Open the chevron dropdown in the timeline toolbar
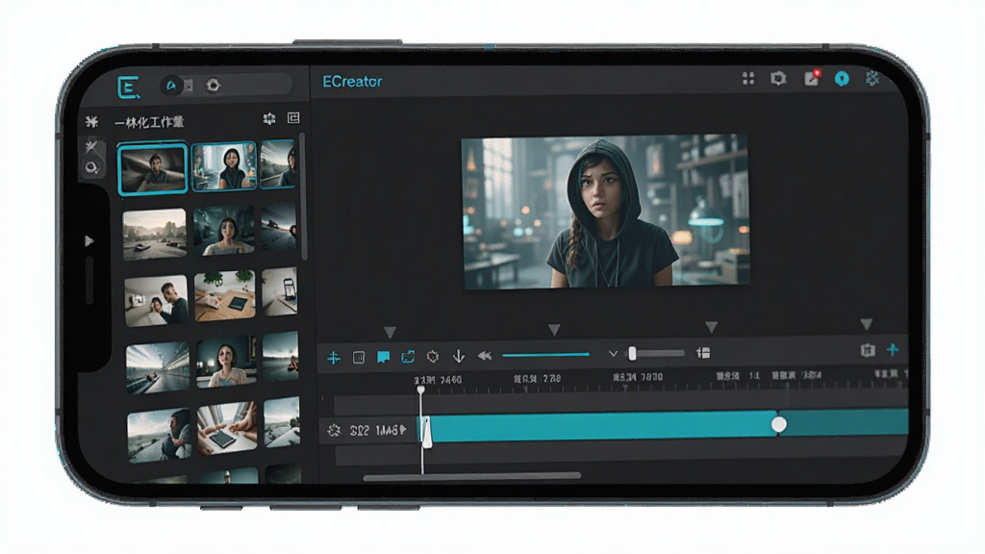 coord(613,354)
